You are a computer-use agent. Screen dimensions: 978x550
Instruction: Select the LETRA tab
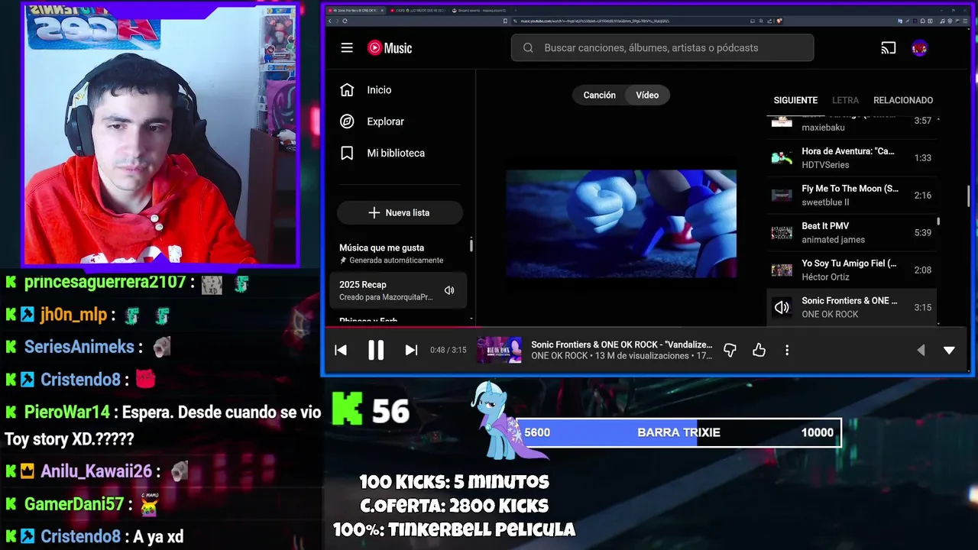point(845,100)
